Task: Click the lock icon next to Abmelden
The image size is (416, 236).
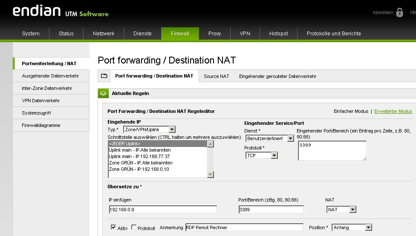Action: [x=399, y=12]
